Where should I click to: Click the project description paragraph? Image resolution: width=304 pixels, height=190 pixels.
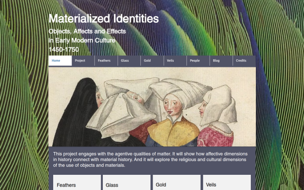150,160
